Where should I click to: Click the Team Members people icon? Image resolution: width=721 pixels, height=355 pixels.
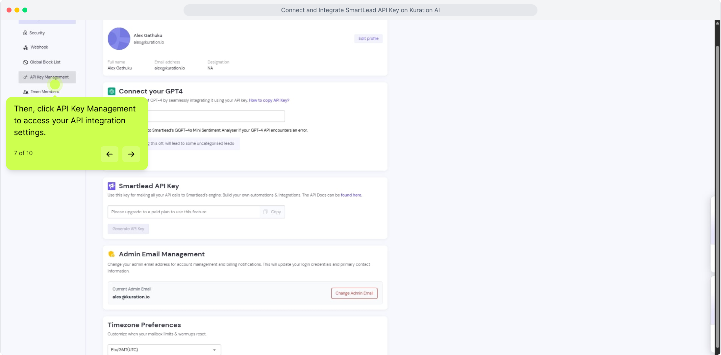(26, 92)
